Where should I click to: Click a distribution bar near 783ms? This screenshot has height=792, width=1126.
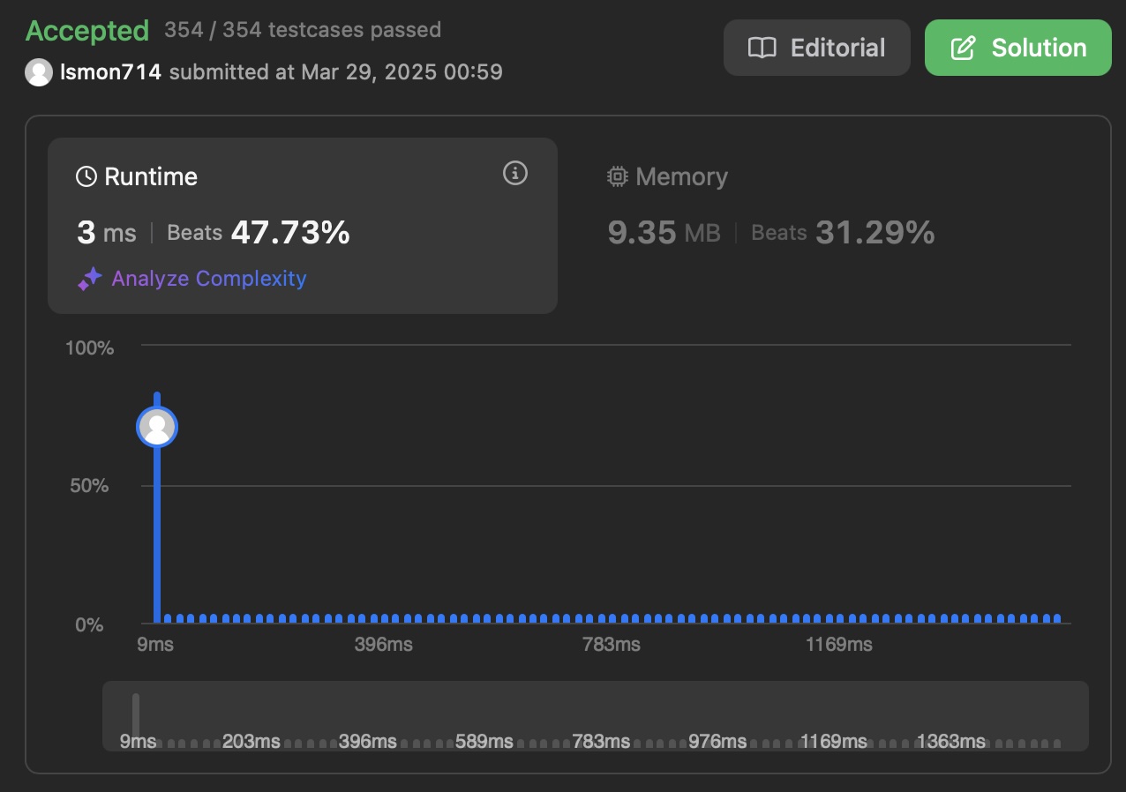pyautogui.click(x=611, y=618)
